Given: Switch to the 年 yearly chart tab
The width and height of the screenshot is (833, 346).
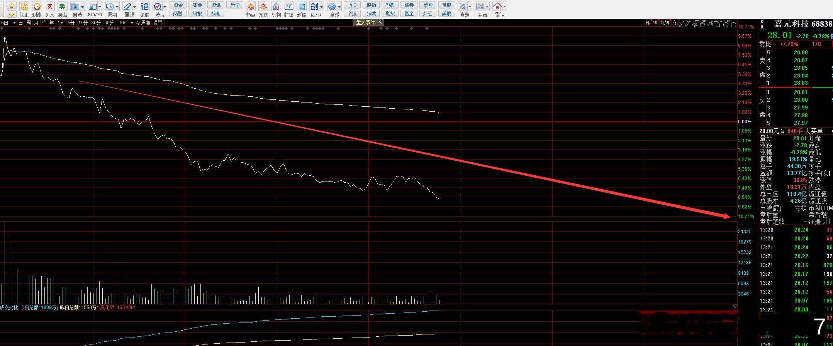Looking at the screenshot, I should point(52,23).
